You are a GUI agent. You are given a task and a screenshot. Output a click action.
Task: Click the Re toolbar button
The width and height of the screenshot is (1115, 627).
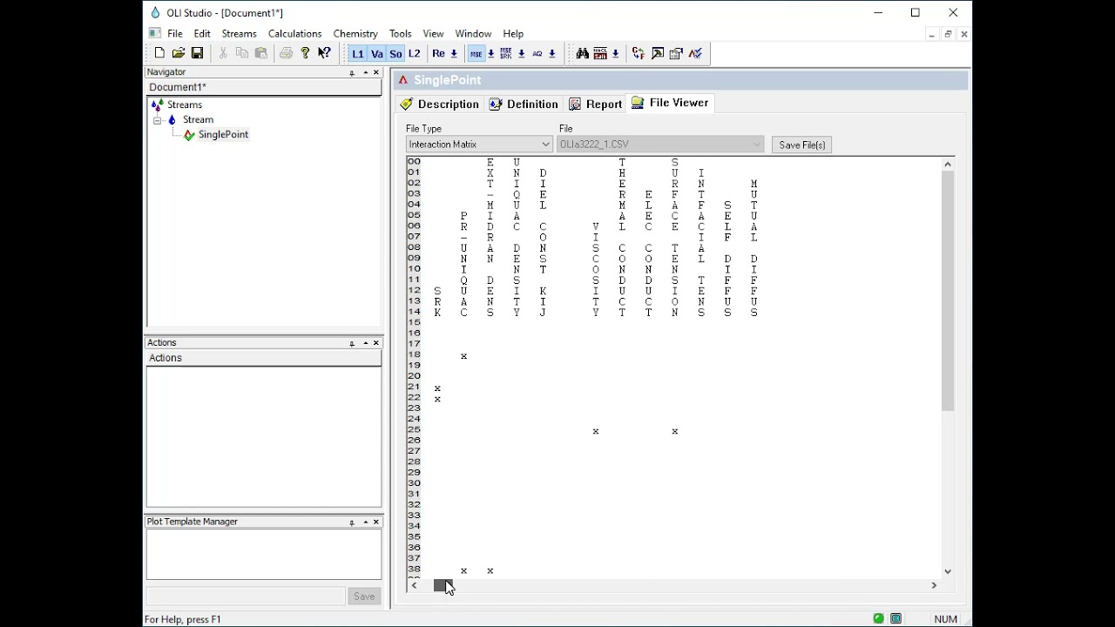pos(438,54)
